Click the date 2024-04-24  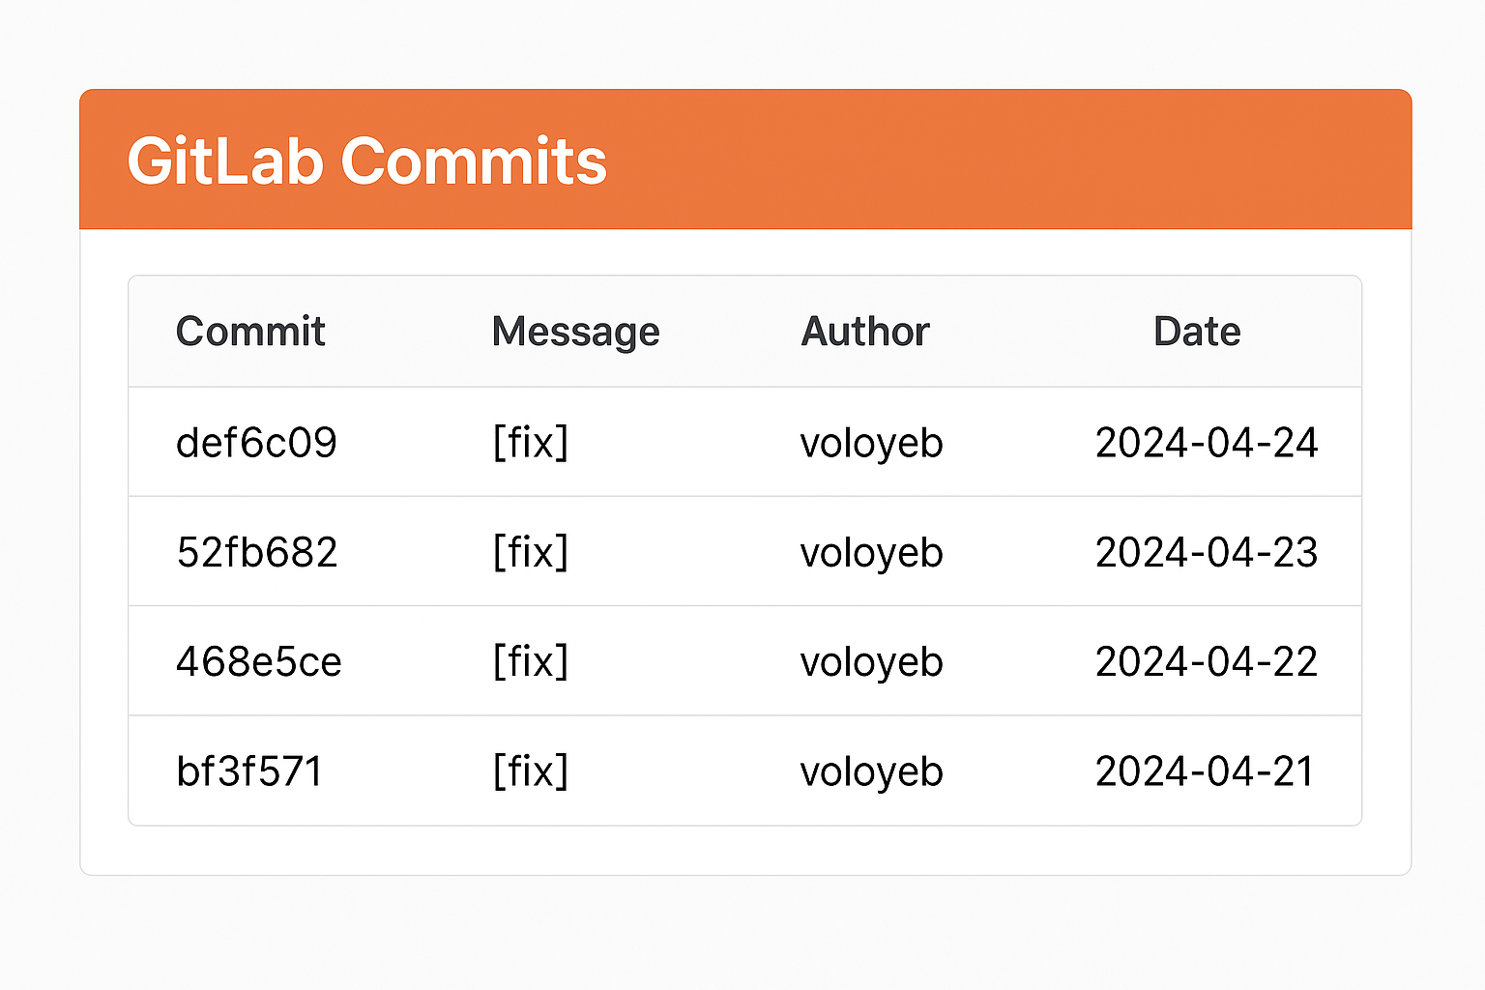[x=1207, y=443]
